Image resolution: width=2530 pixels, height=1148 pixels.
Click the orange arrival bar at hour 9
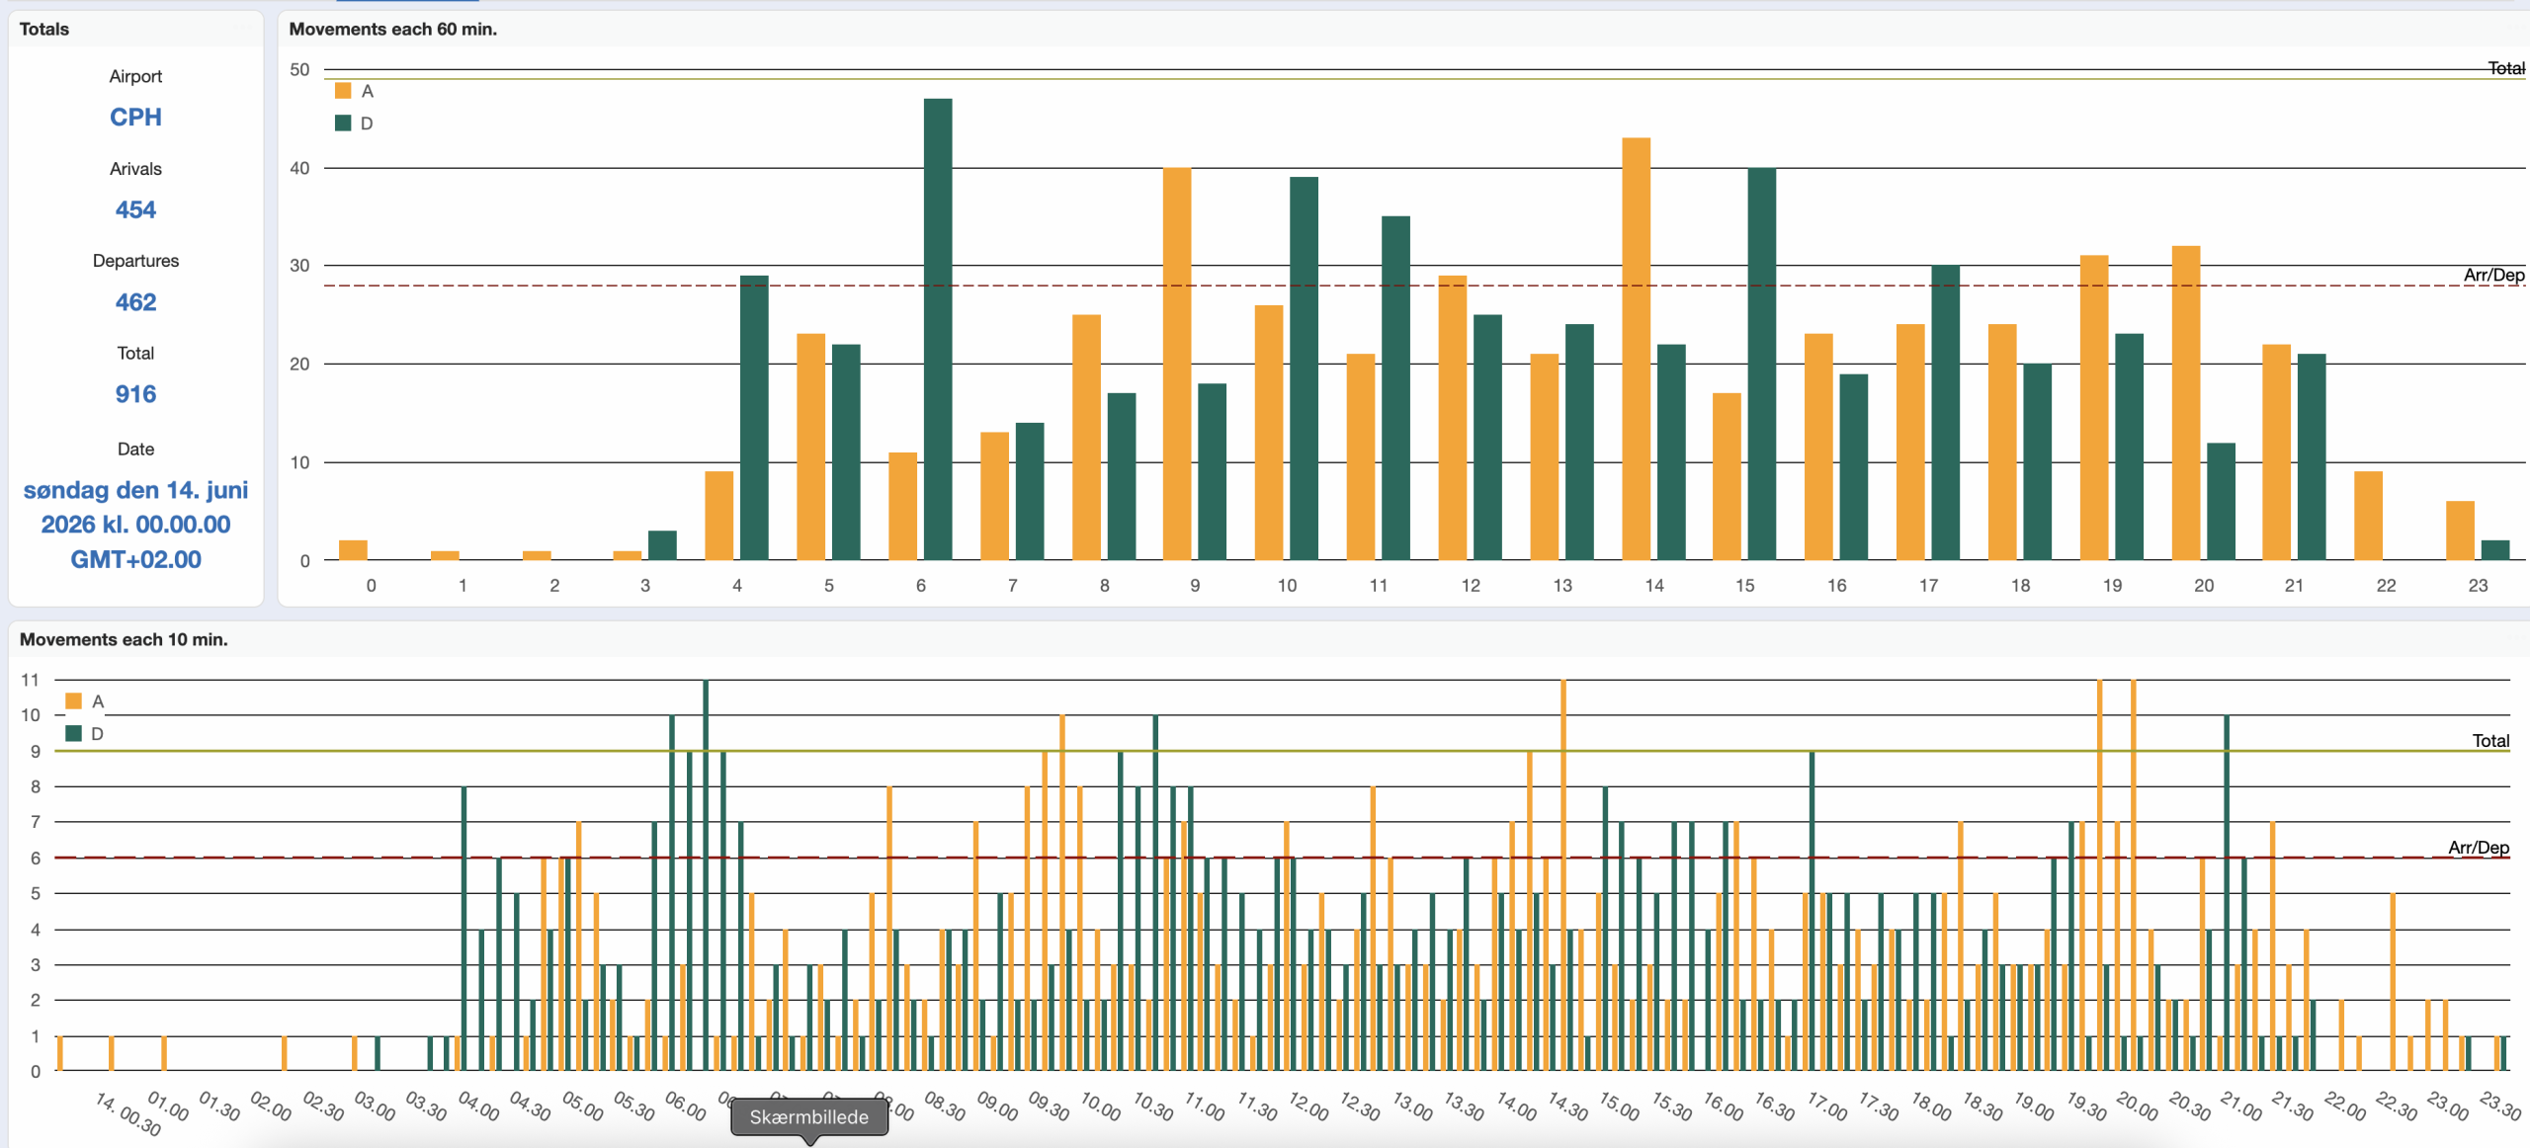pyautogui.click(x=1176, y=364)
